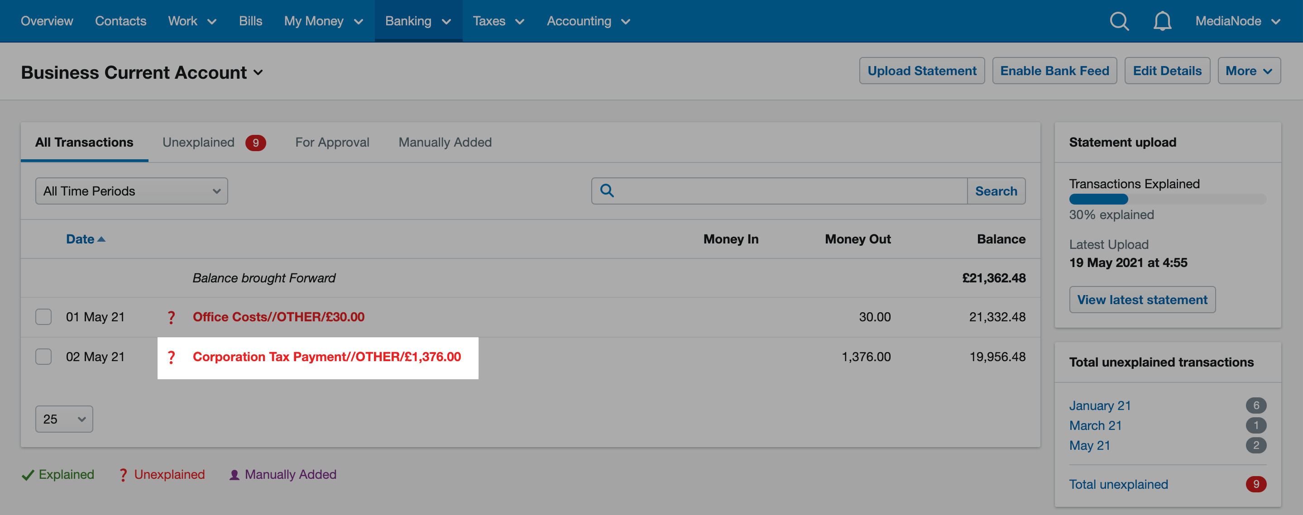Toggle the checkbox on Corporation Tax Payment row
1303x515 pixels.
click(x=43, y=356)
